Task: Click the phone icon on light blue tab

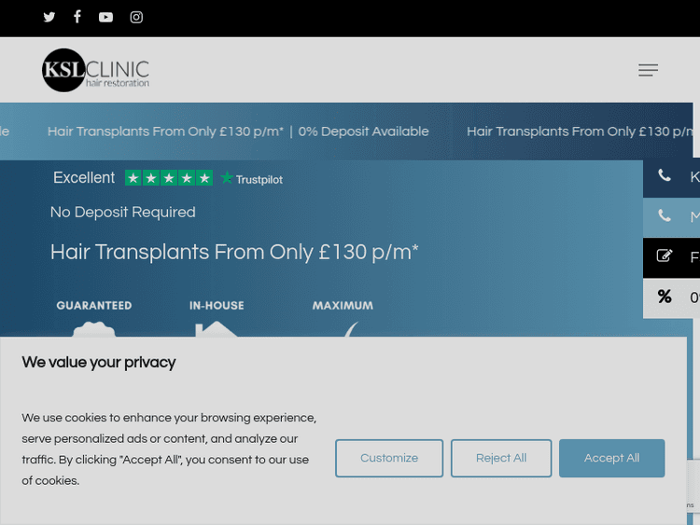Action: (x=665, y=216)
